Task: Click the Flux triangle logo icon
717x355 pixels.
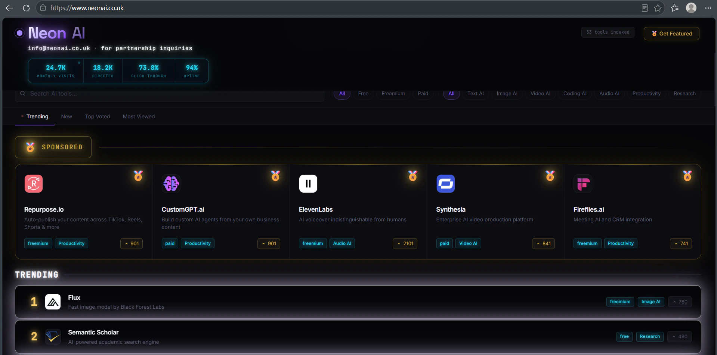Action: click(x=53, y=302)
